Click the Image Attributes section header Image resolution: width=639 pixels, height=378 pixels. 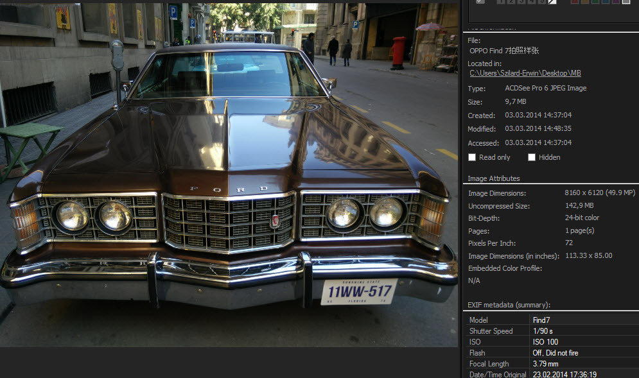[494, 178]
